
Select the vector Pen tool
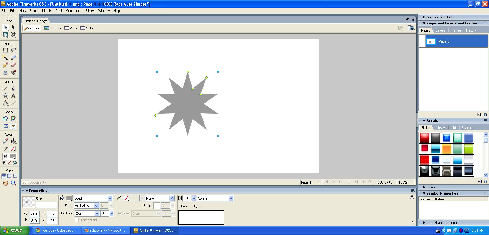point(13,88)
